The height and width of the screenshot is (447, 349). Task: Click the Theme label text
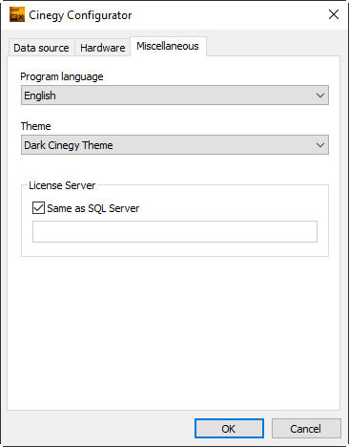click(35, 126)
